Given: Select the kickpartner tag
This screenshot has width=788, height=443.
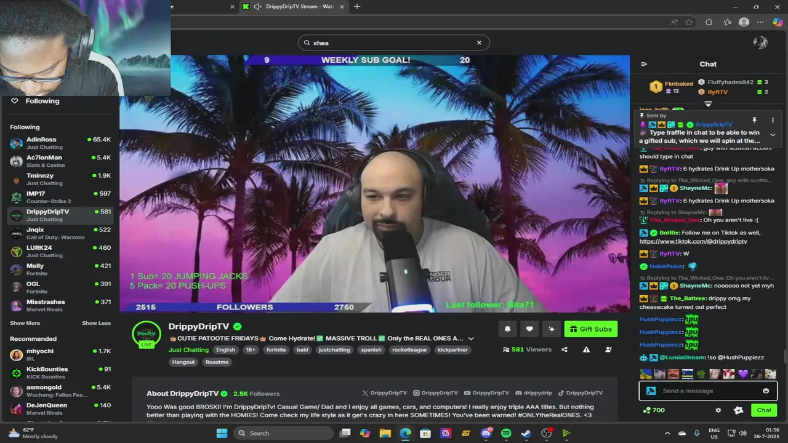Looking at the screenshot, I should pos(452,349).
